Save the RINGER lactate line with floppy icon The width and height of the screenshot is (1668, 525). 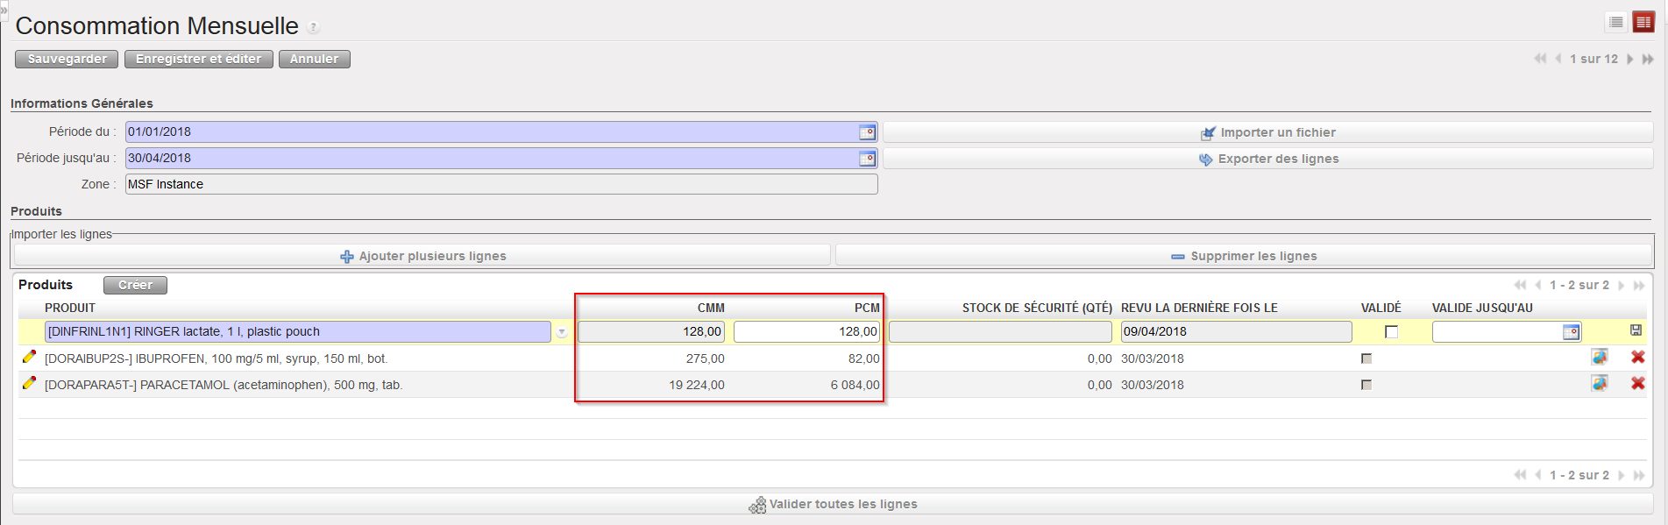click(x=1636, y=330)
